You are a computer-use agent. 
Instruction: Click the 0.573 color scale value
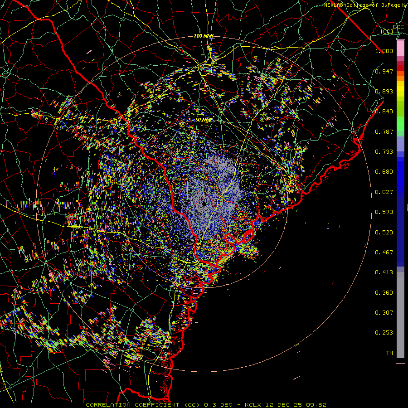coord(384,212)
